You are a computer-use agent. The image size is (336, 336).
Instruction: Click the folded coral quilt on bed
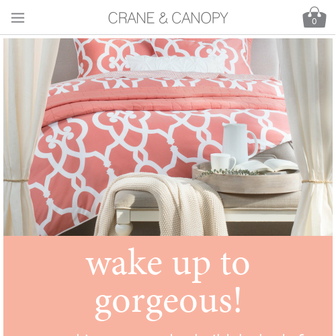(x=165, y=102)
